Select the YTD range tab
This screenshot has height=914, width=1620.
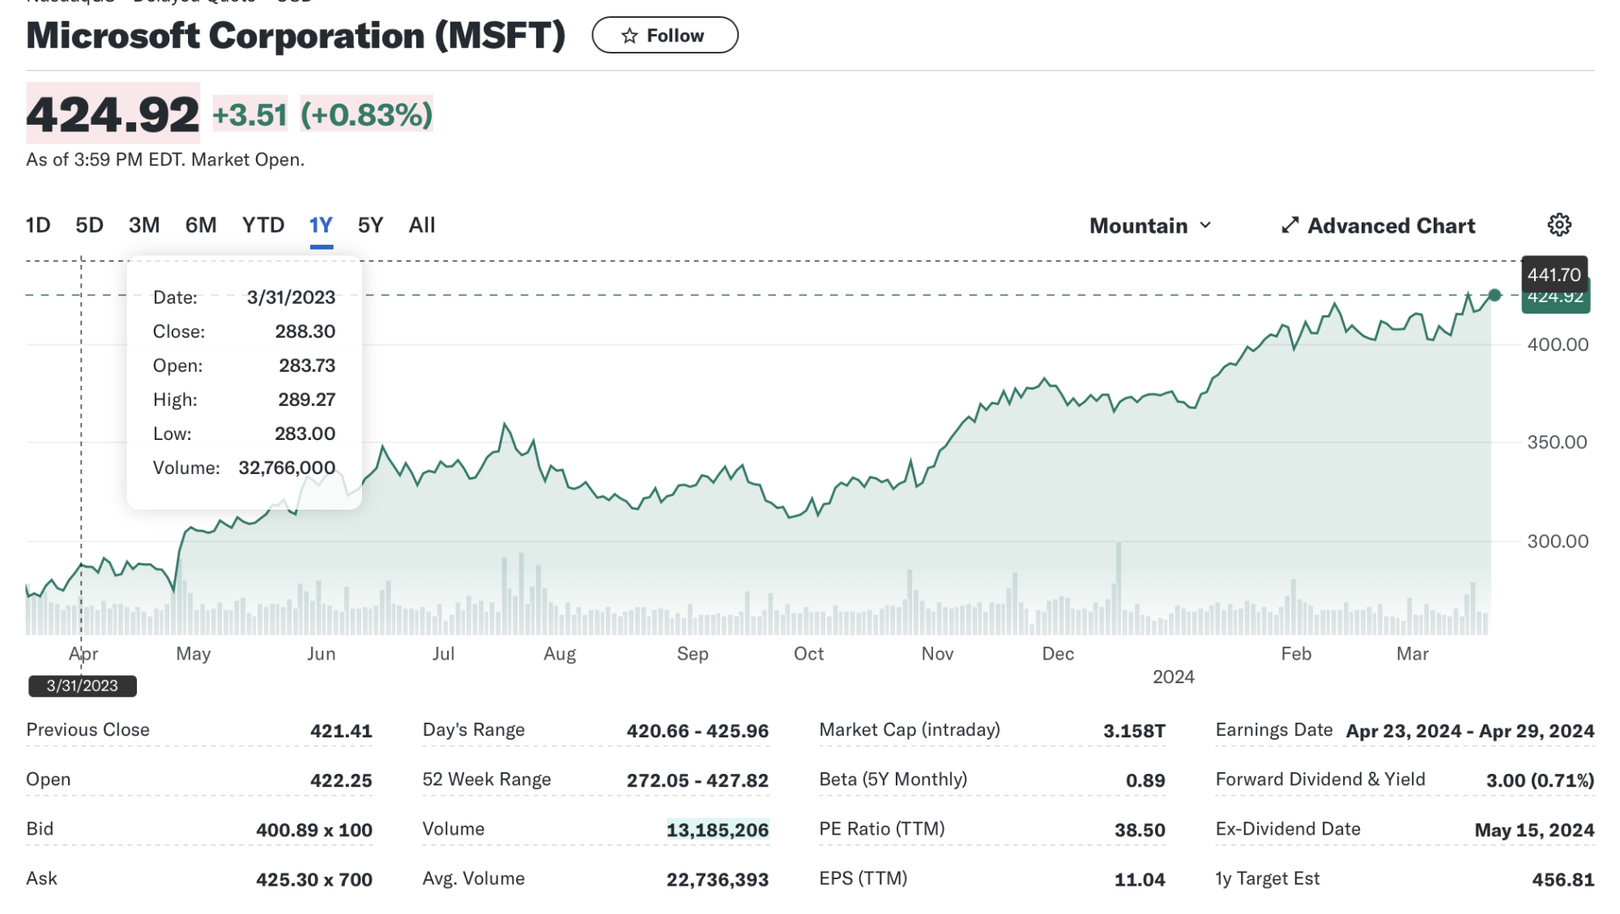263,225
